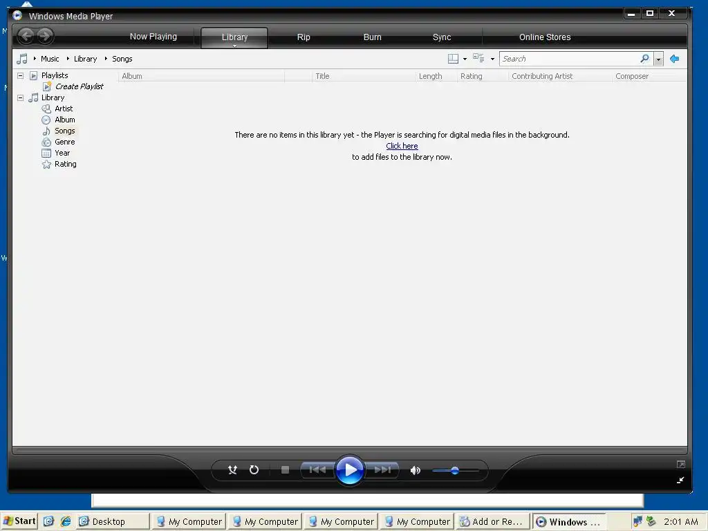This screenshot has width=708, height=531.
Task: Click the music note category icon
Action: coord(21,59)
